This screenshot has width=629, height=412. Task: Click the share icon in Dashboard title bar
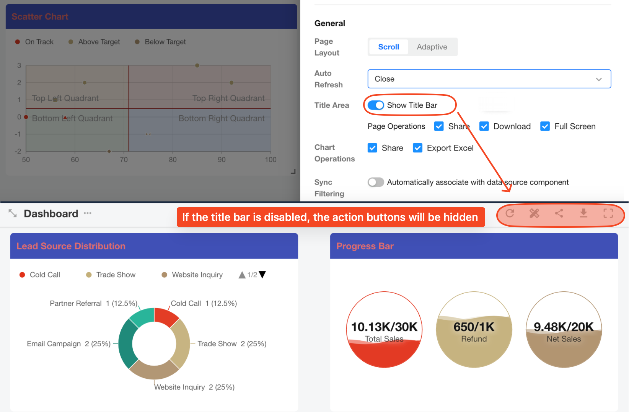point(559,213)
